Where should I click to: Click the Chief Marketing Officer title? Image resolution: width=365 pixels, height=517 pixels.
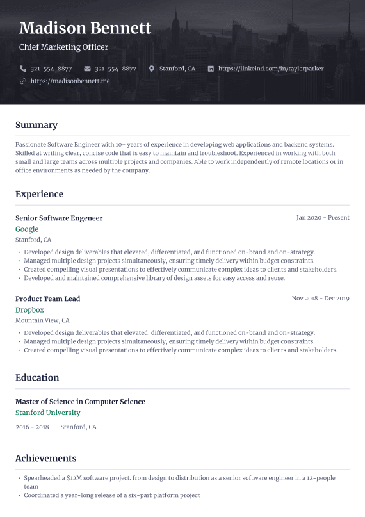tap(63, 47)
